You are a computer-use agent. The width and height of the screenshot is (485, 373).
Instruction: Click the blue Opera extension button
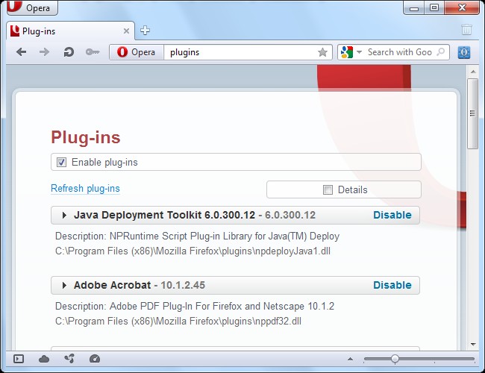tap(464, 52)
